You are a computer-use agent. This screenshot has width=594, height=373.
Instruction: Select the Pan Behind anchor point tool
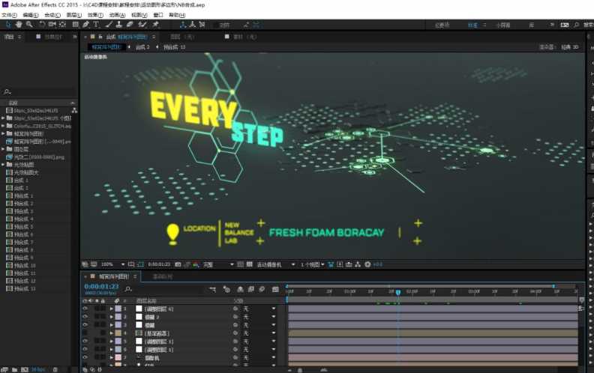[x=63, y=25]
